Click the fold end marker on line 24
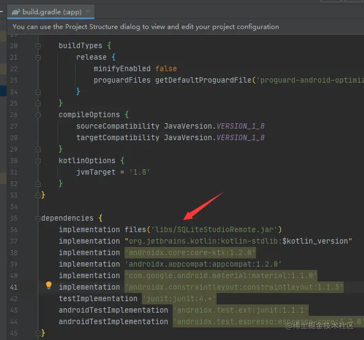This screenshot has height=340, width=364. pos(38,92)
